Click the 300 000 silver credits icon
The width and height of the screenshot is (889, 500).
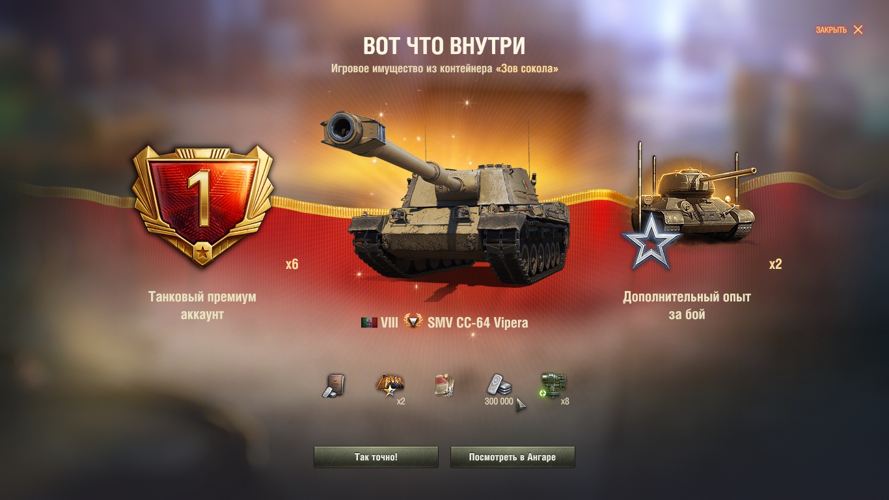(x=499, y=385)
